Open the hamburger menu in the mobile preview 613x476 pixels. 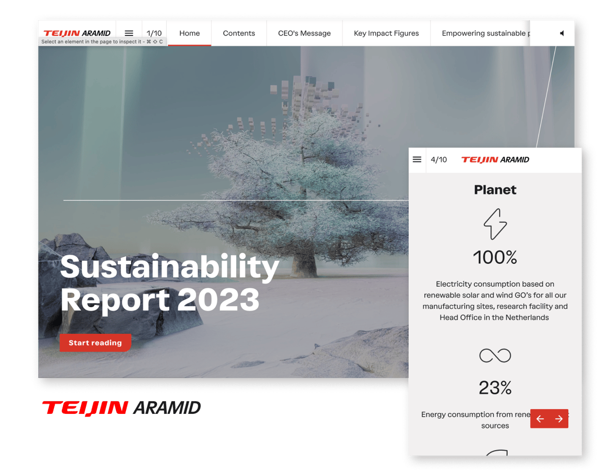(x=417, y=160)
